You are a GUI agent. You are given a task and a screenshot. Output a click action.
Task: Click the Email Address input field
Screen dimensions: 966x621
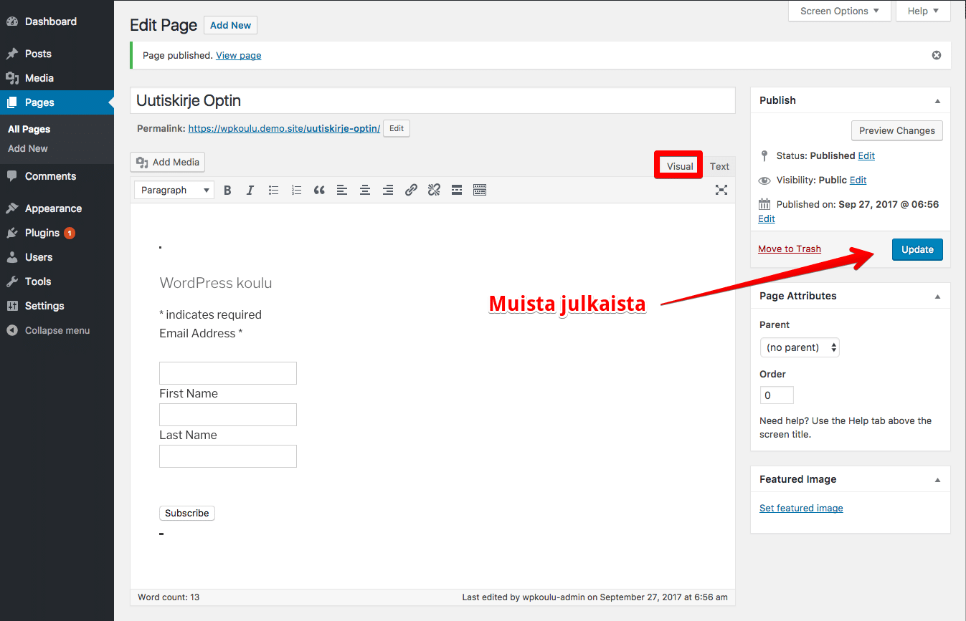pos(228,373)
